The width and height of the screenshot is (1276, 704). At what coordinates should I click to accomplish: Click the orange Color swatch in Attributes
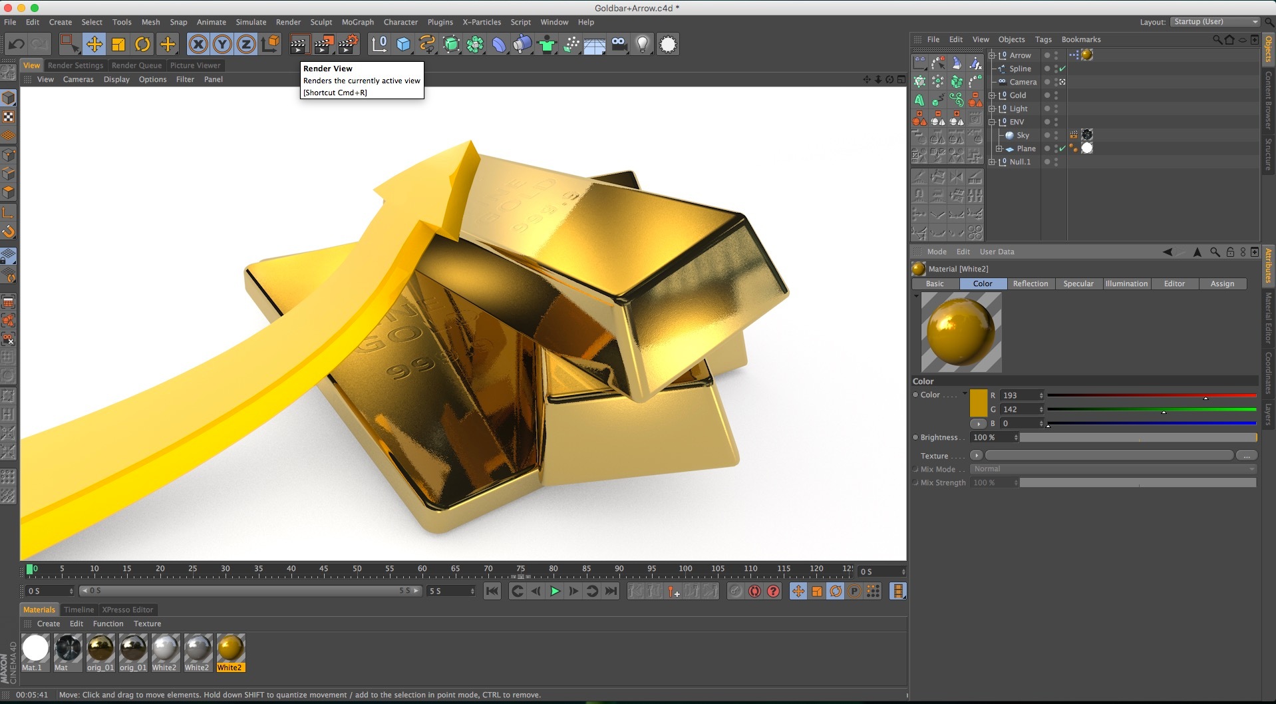(979, 403)
